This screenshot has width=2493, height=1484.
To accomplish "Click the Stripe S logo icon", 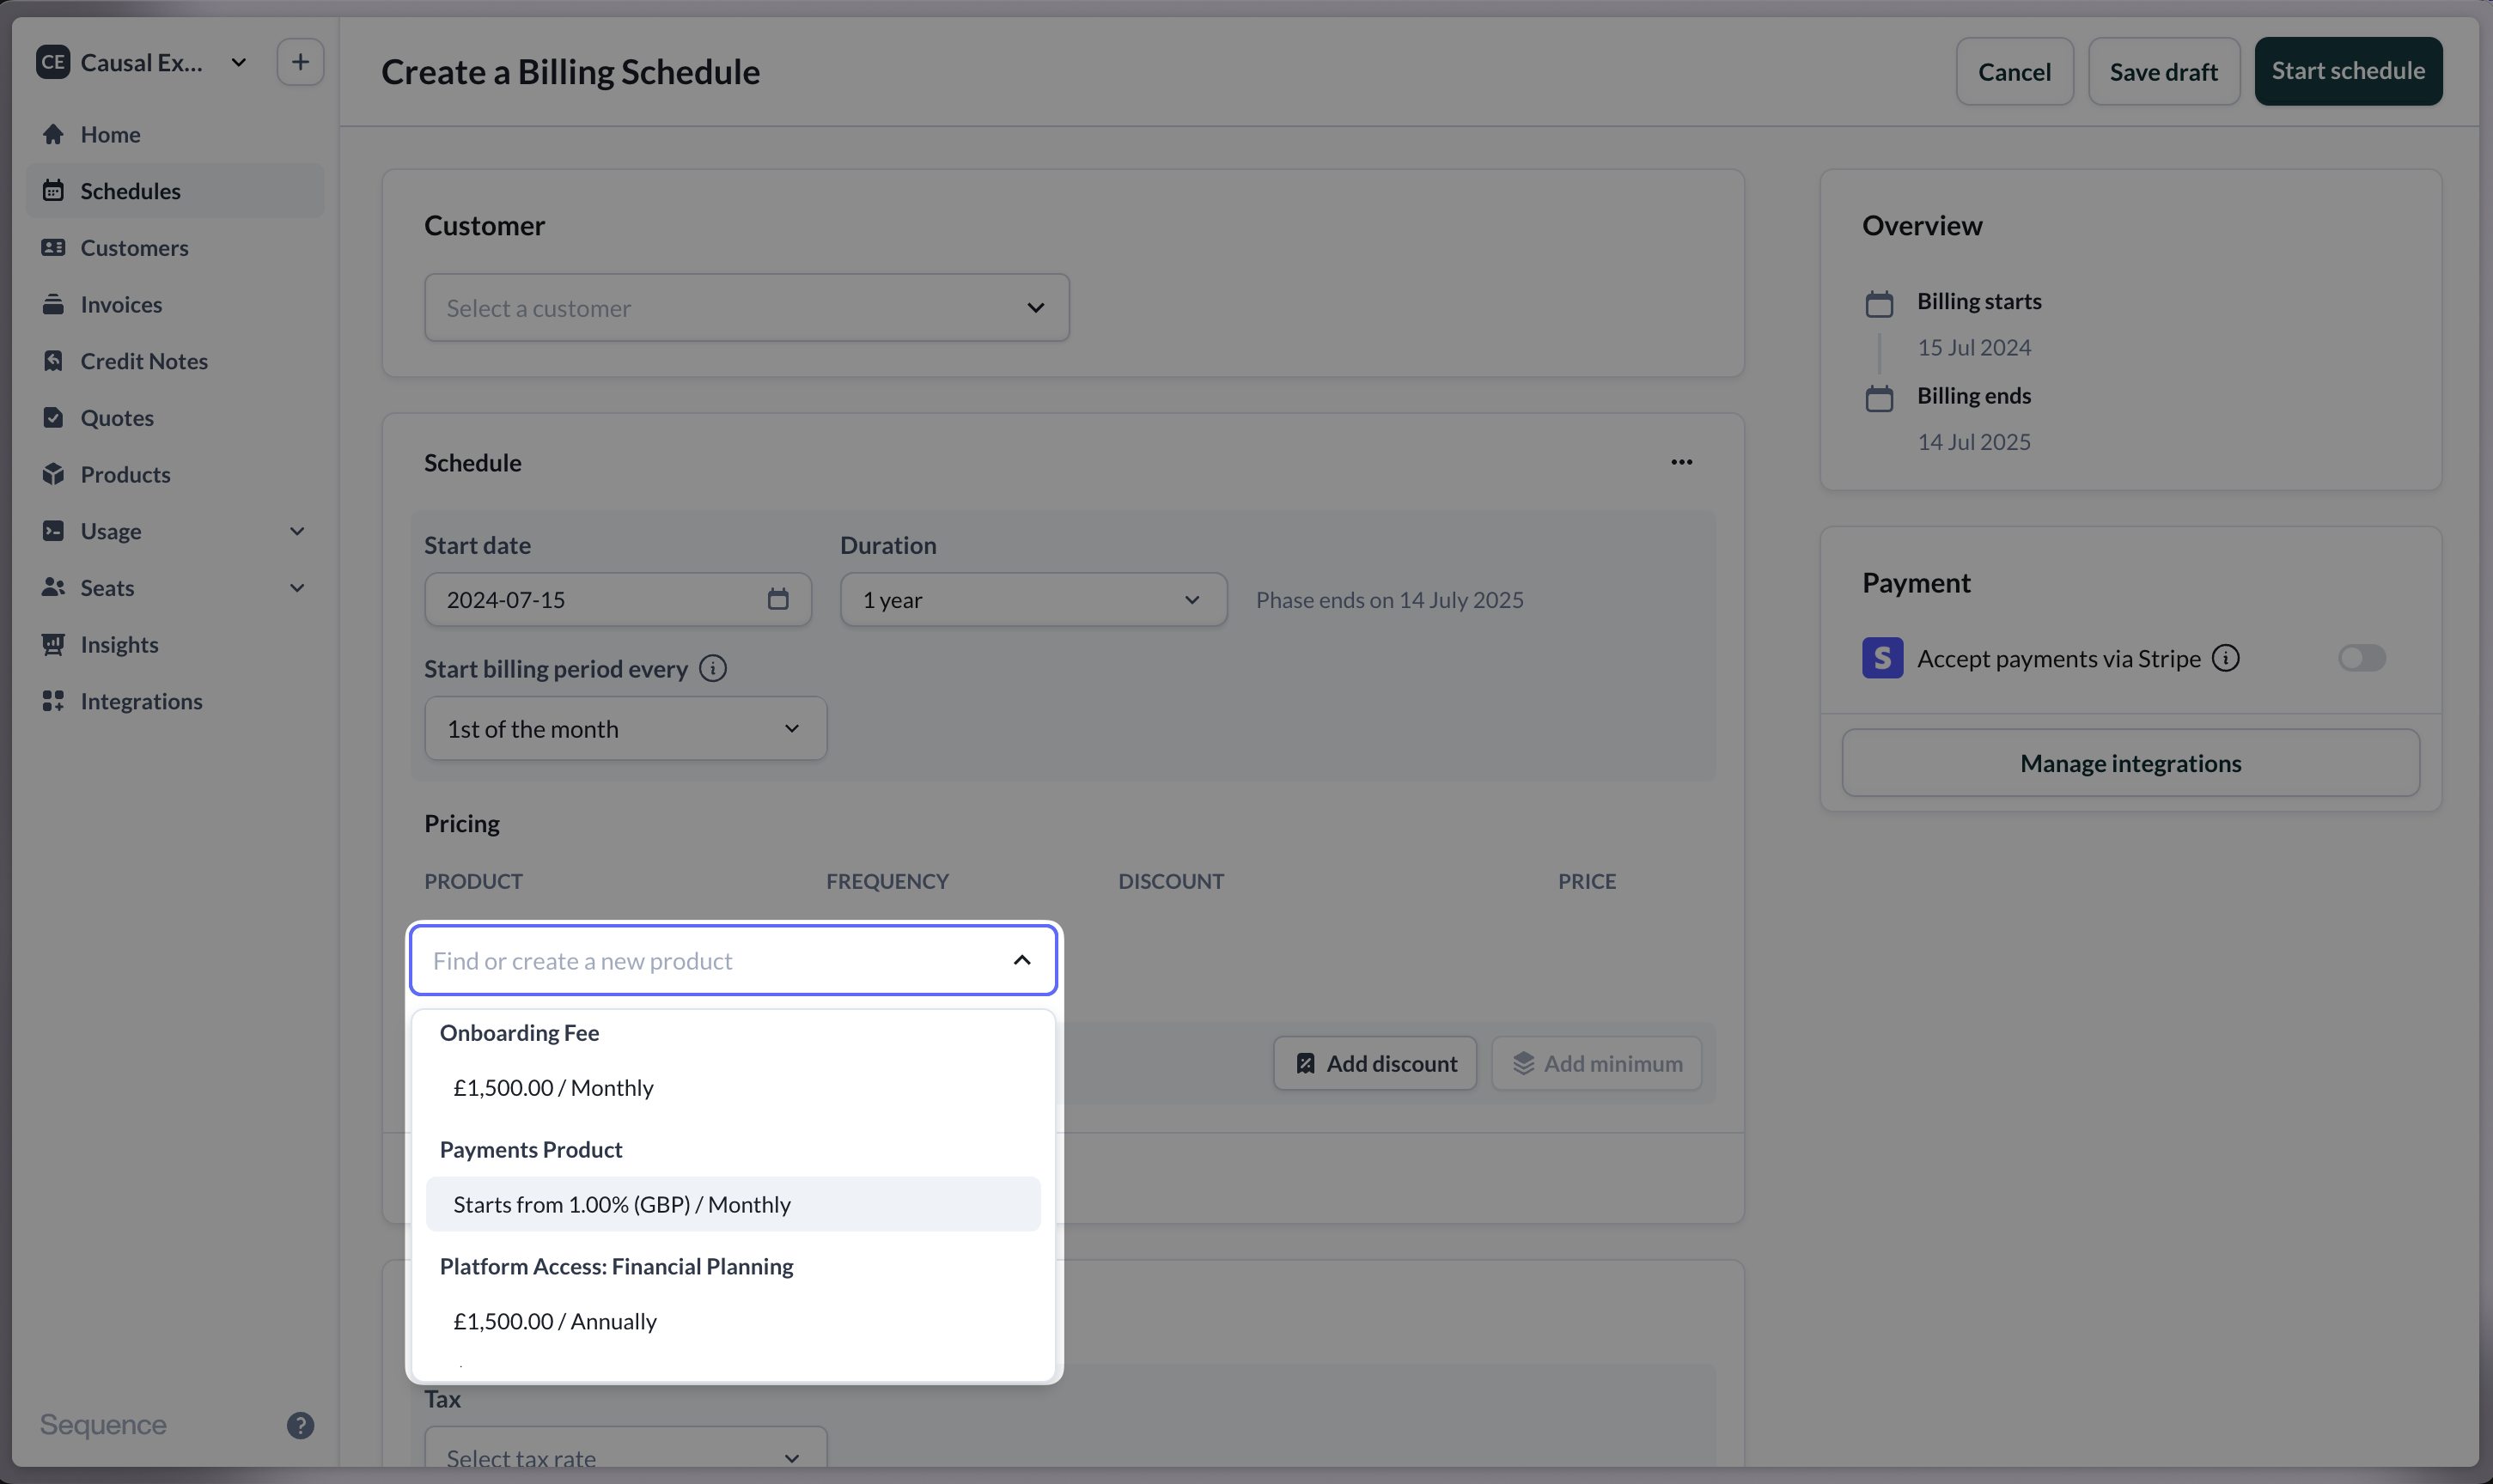I will 1882,658.
